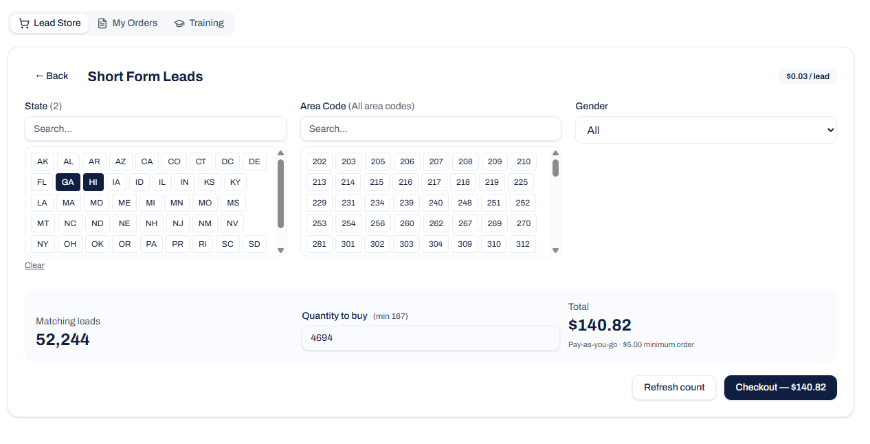Click the Area Code search field
Image resolution: width=870 pixels, height=444 pixels.
click(x=431, y=129)
